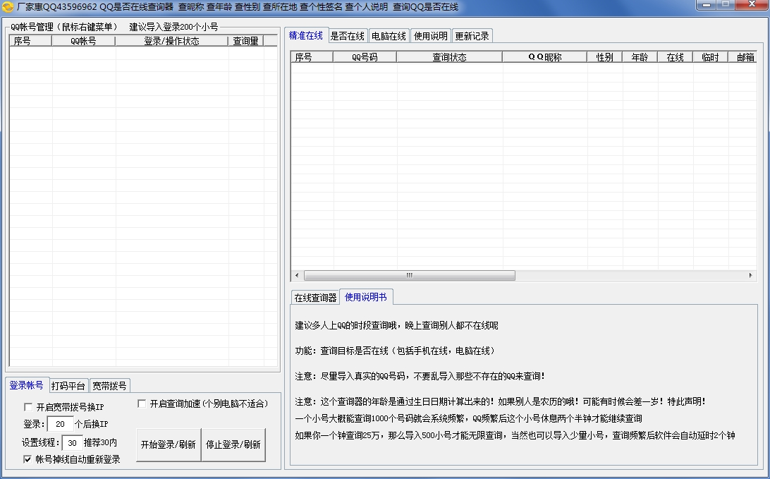Click the horizontal scrollbar's left arrow

(296, 275)
